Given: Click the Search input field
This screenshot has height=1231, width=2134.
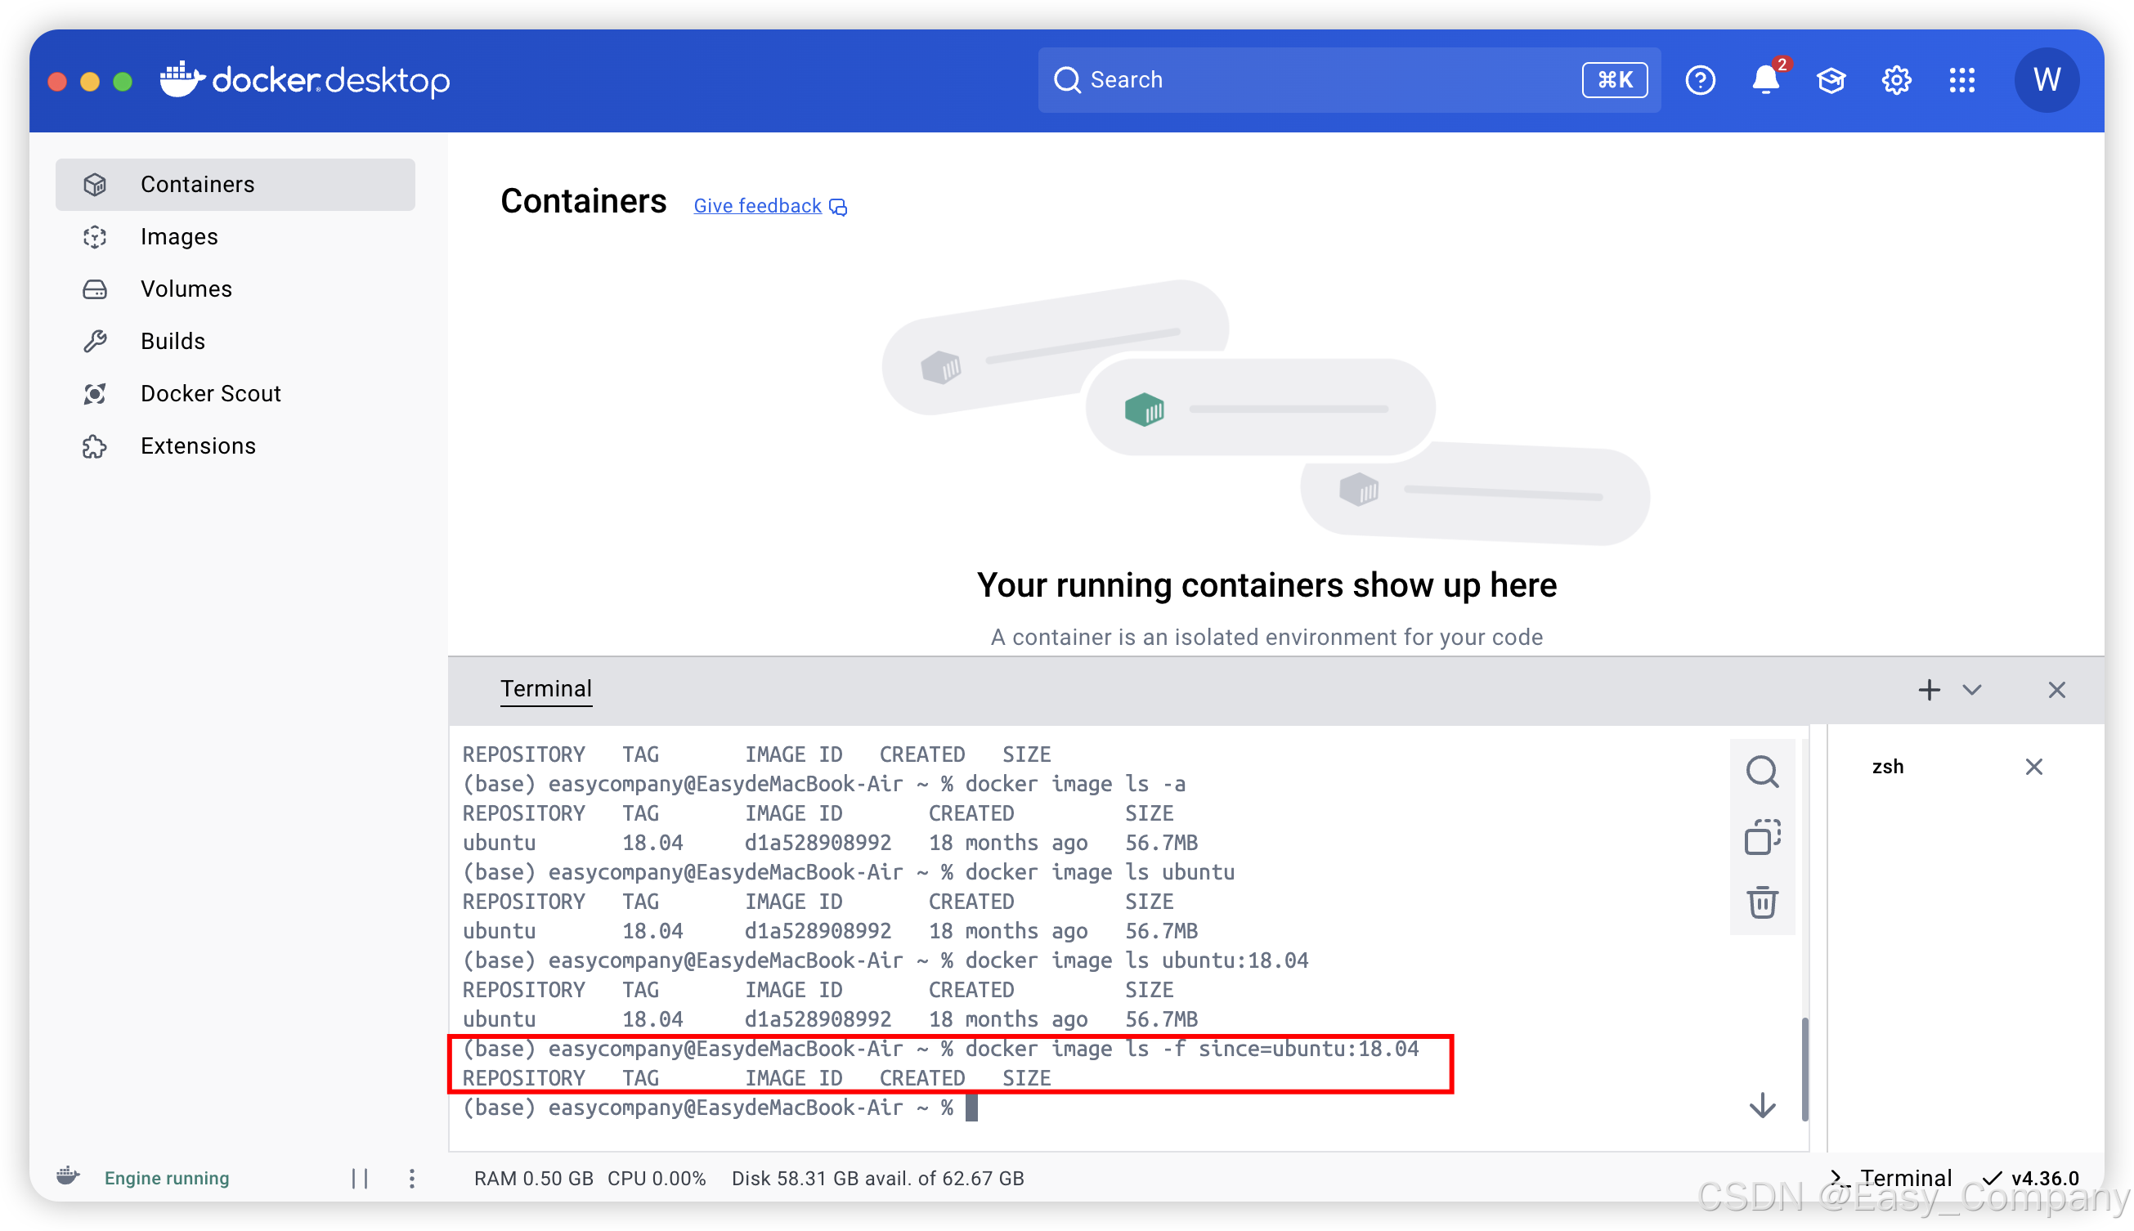Looking at the screenshot, I should point(1319,80).
